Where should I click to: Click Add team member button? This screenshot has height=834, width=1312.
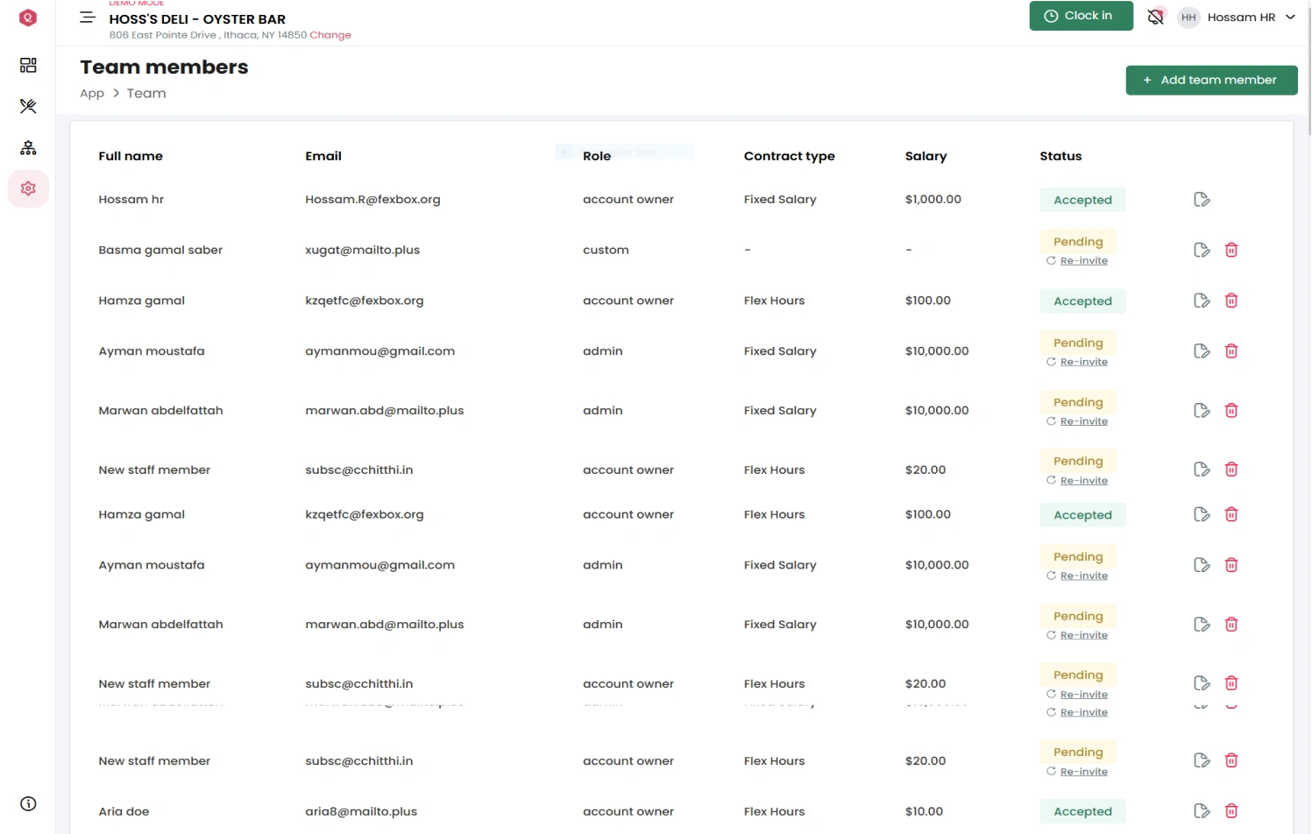1210,80
